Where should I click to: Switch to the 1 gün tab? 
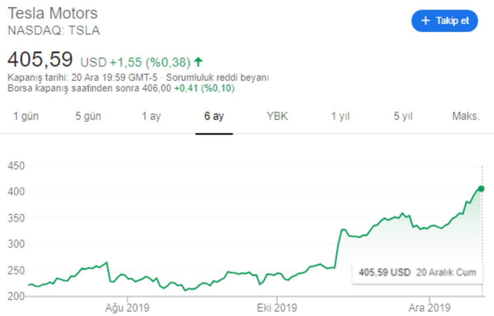click(x=26, y=116)
